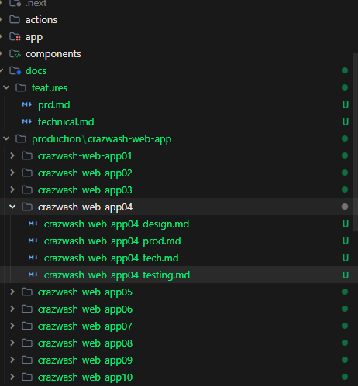Expand the crazwash-web-app10 folder chevron
Image resolution: width=358 pixels, height=386 pixels.
pos(12,377)
